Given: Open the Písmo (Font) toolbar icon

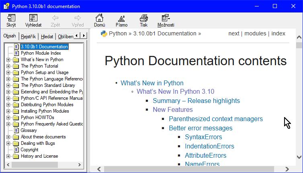Looking at the screenshot, I should [121, 18].
